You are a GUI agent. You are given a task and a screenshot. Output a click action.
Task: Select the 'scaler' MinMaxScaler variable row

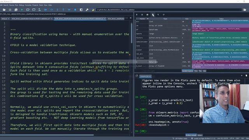[x=192, y=50]
